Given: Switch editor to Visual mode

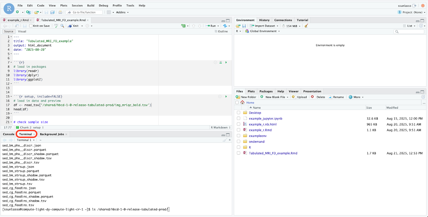Looking at the screenshot, I should [x=22, y=31].
